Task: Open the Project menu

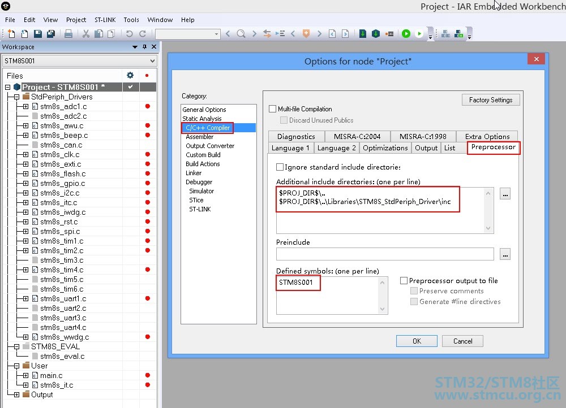Action: 76,20
